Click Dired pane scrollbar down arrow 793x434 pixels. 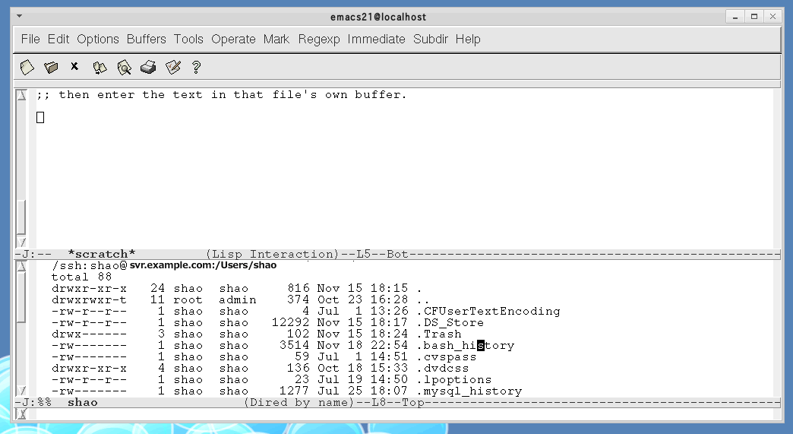21,390
